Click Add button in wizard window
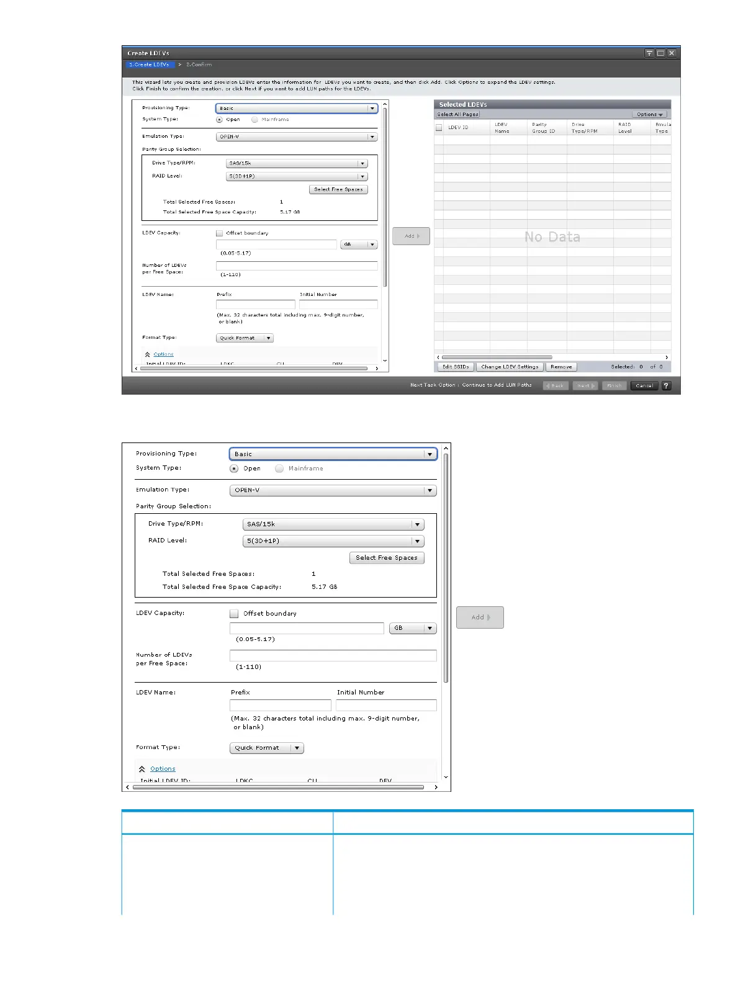 pyautogui.click(x=411, y=236)
